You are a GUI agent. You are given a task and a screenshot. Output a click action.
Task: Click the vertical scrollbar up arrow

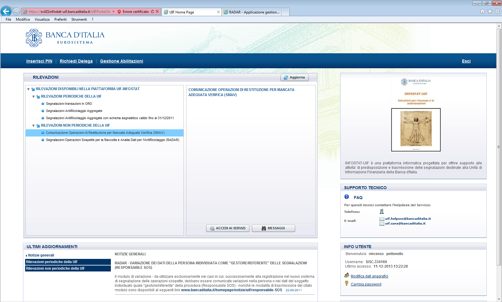[x=499, y=26]
